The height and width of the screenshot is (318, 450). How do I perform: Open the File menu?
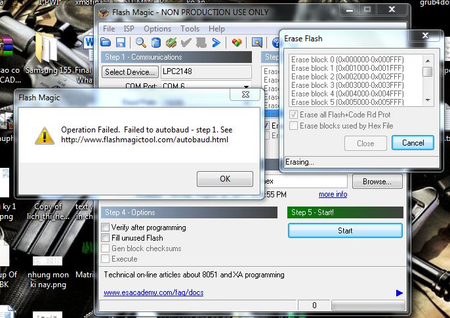pos(109,29)
